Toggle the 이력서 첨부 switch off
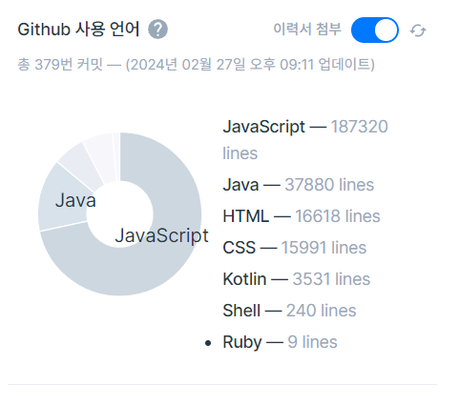The height and width of the screenshot is (405, 459). click(375, 30)
